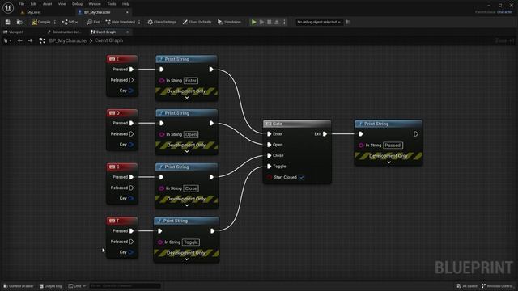Open Class Defaults
The height and width of the screenshot is (291, 518).
197,22
